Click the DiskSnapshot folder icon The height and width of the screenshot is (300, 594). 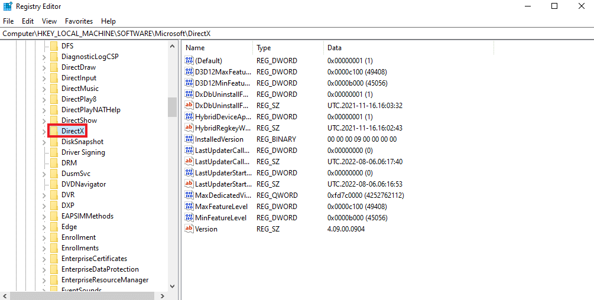54,142
